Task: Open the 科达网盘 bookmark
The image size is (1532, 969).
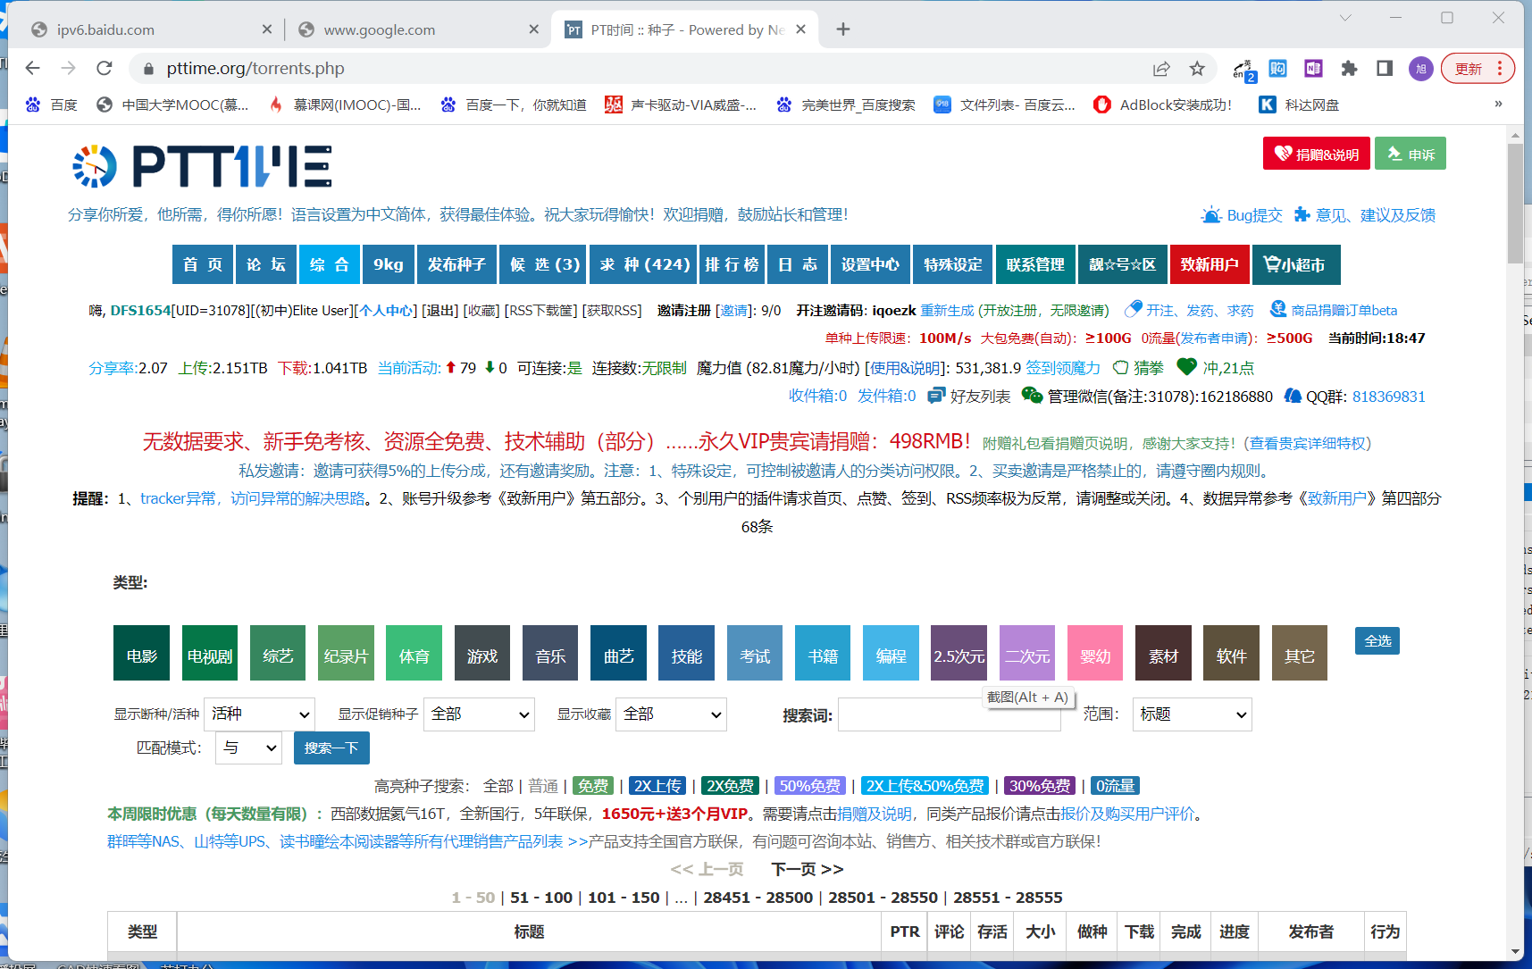Action: point(1299,104)
